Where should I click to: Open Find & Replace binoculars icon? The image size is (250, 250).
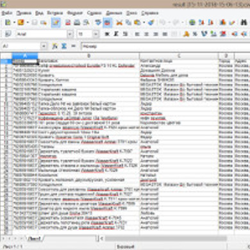point(244,22)
